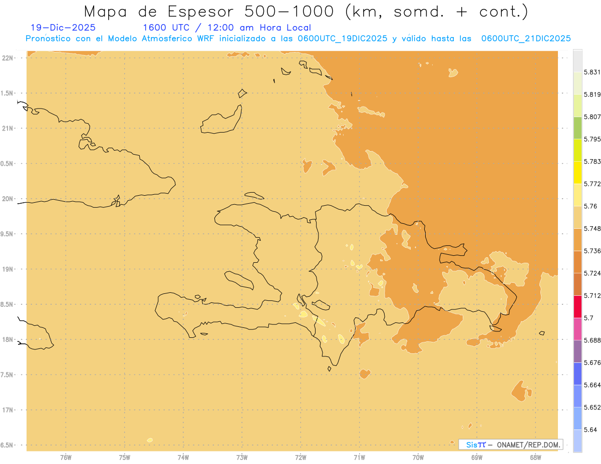Screen dimensions: 601x464
Task: Click the legend value 5.676
Action: (x=592, y=362)
